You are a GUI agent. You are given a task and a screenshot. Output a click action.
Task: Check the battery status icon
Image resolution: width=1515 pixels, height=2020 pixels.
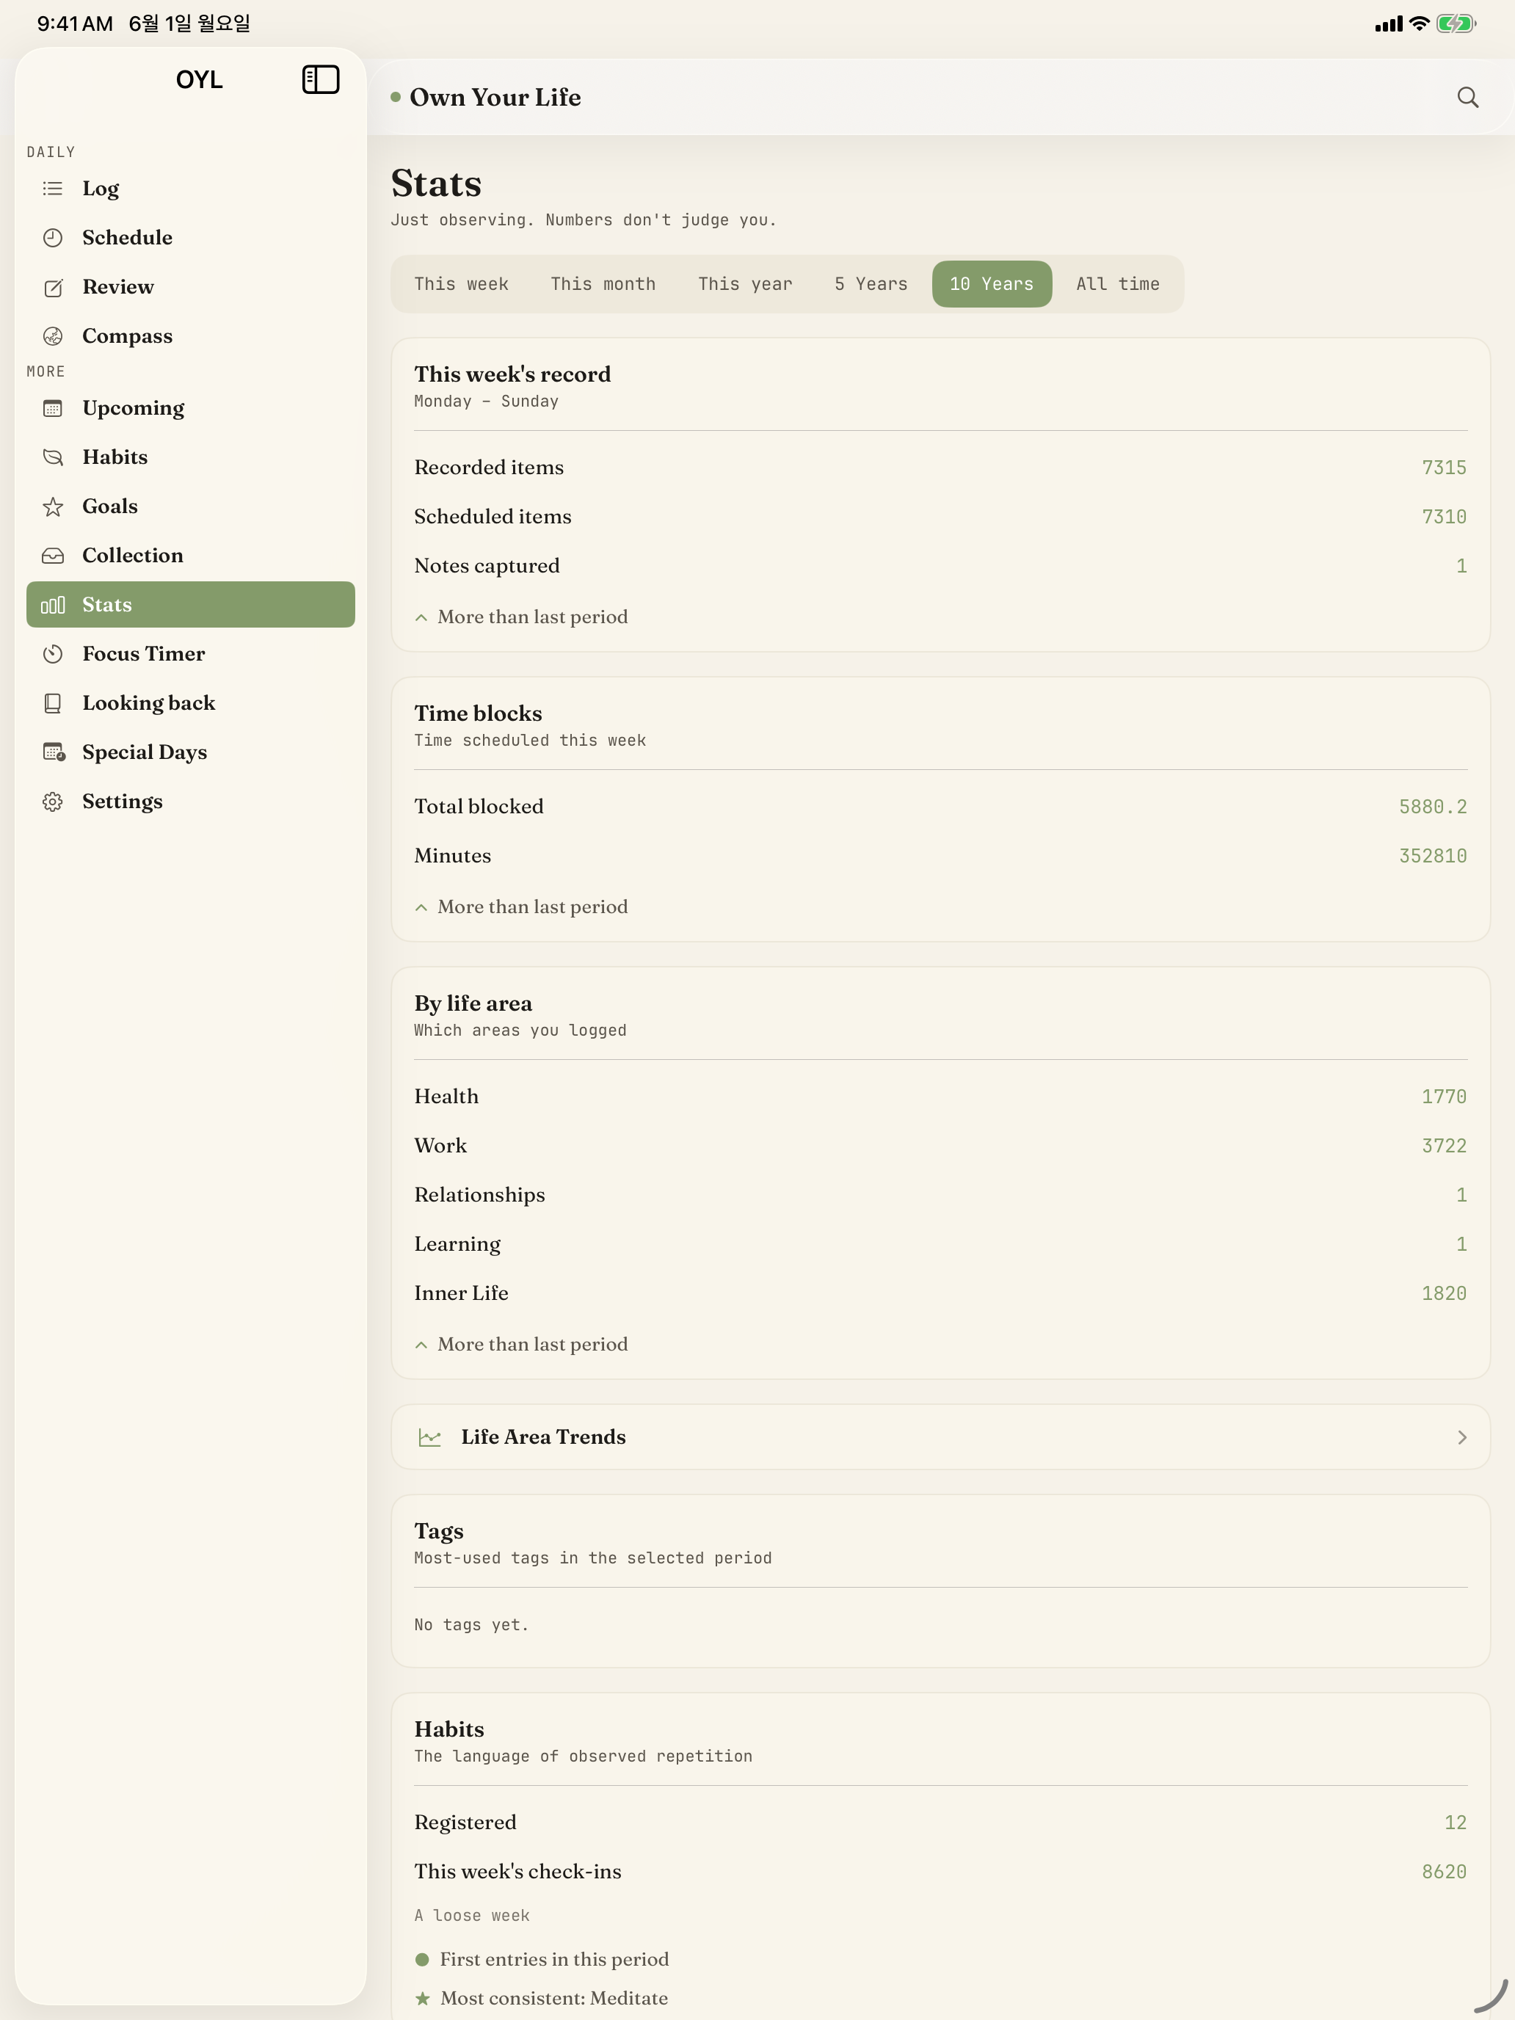(1456, 23)
